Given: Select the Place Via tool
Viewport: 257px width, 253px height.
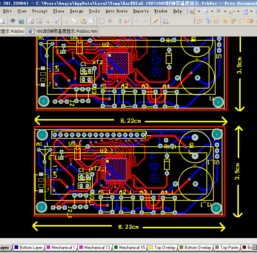Looking at the screenshot, I should 233,21.
